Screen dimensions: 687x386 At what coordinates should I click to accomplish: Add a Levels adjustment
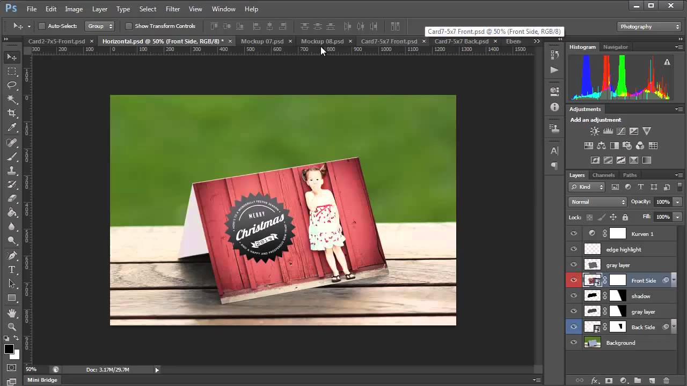(608, 131)
